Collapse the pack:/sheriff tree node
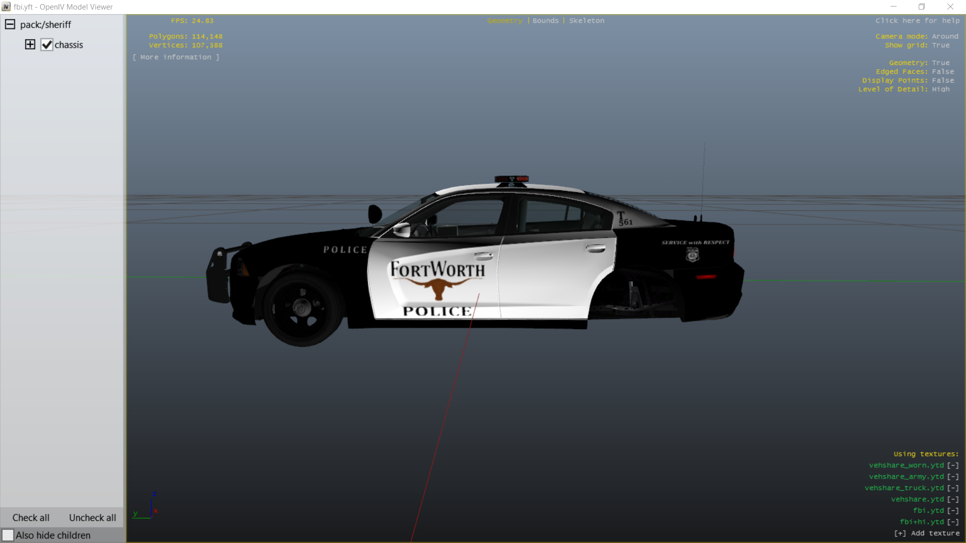This screenshot has width=966, height=543. click(x=10, y=24)
